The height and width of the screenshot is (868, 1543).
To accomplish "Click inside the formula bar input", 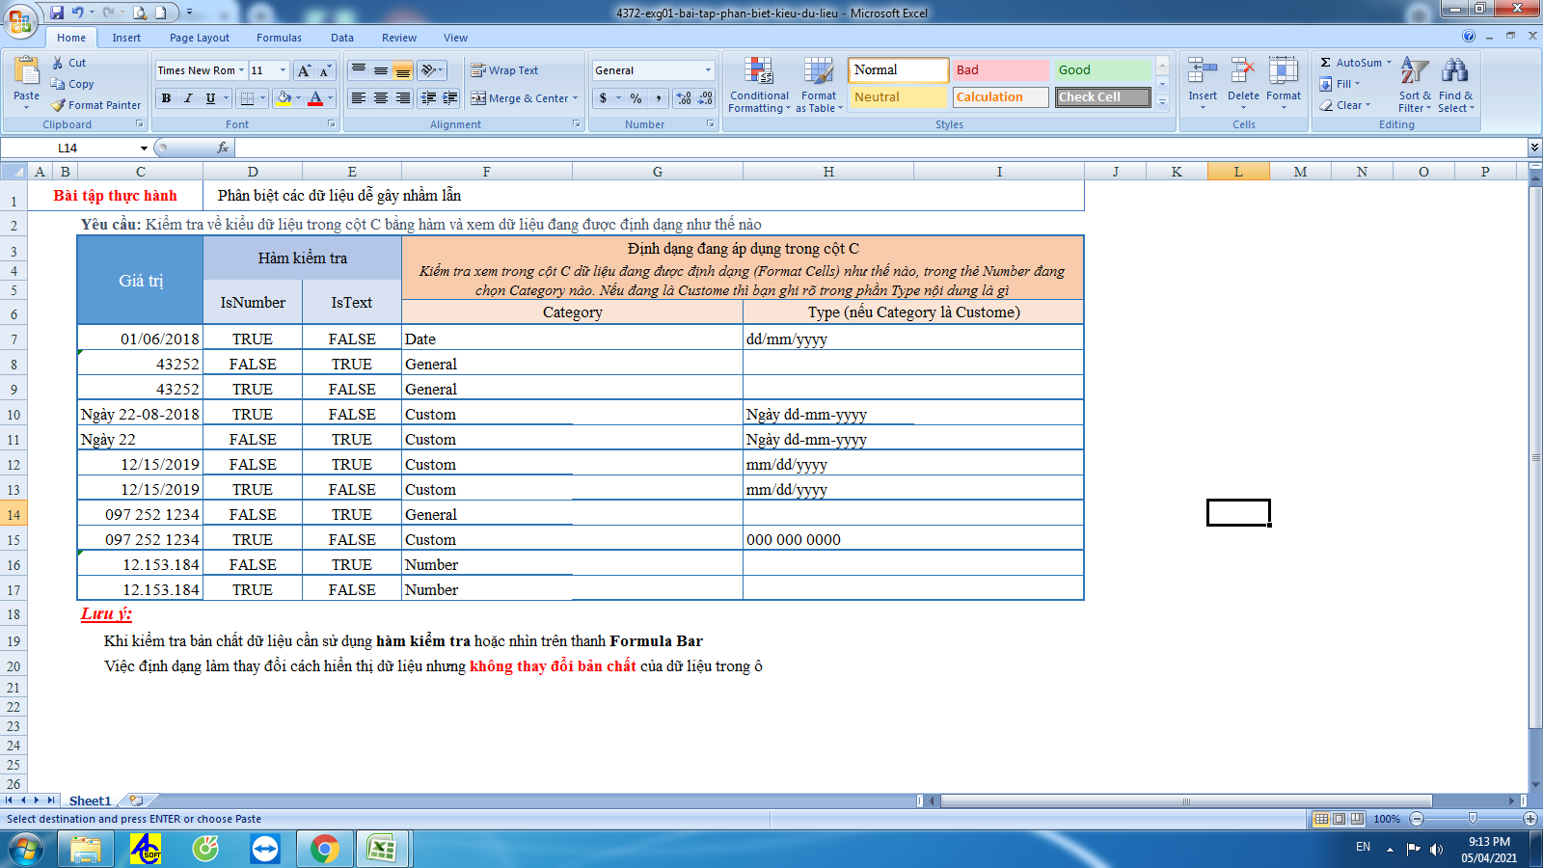I will click(880, 148).
